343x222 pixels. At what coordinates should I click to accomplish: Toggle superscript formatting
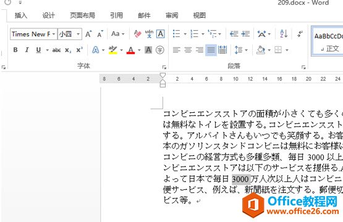[x=79, y=50]
